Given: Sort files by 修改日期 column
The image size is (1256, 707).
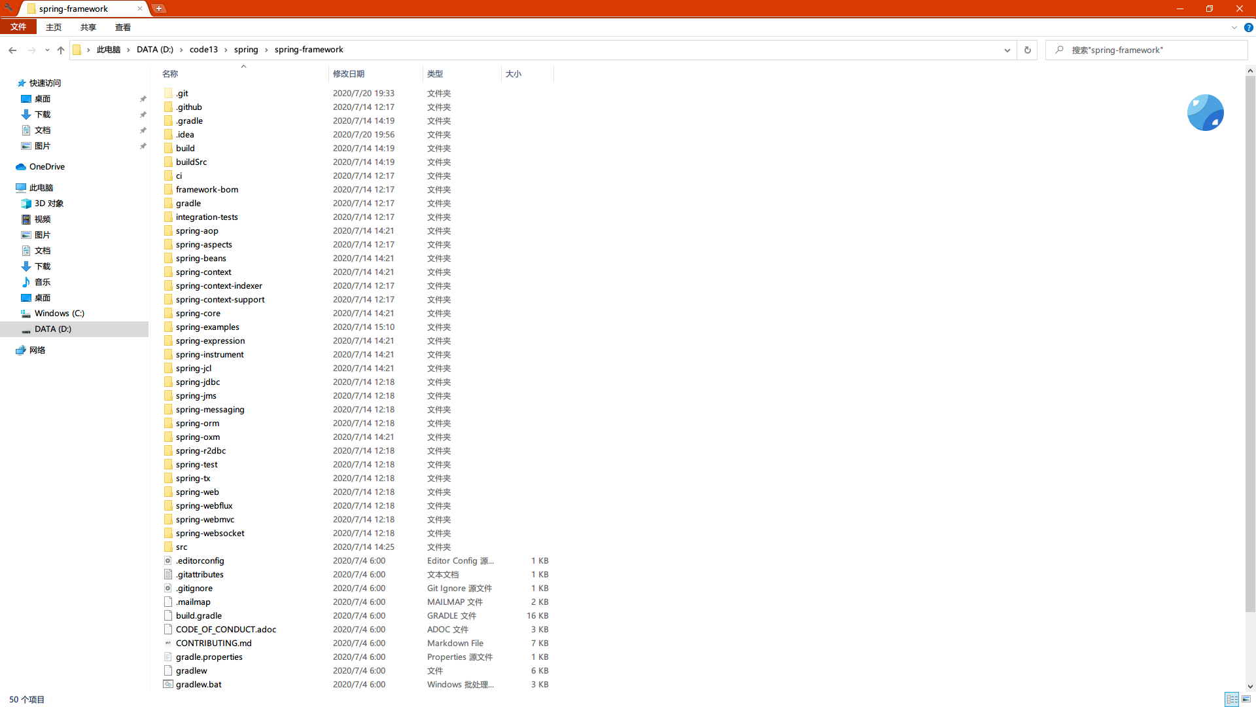Looking at the screenshot, I should click(349, 74).
